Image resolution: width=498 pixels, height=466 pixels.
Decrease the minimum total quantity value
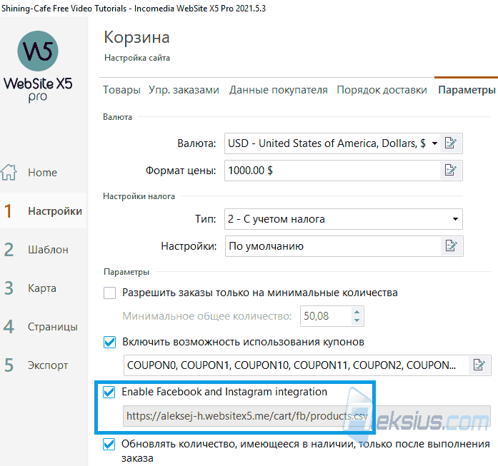coord(357,320)
